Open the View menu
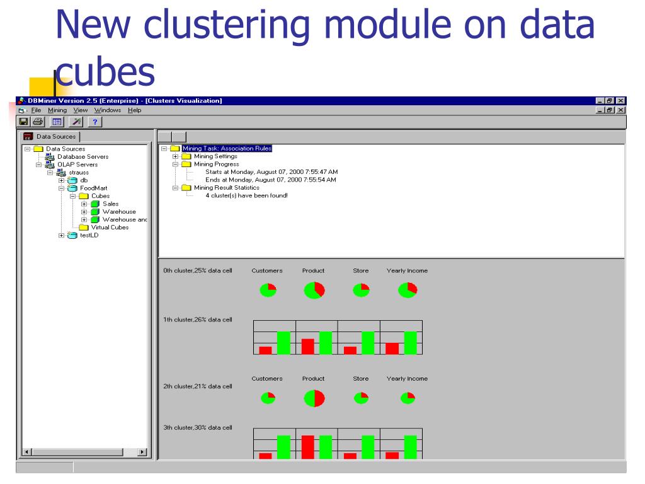 pyautogui.click(x=81, y=110)
